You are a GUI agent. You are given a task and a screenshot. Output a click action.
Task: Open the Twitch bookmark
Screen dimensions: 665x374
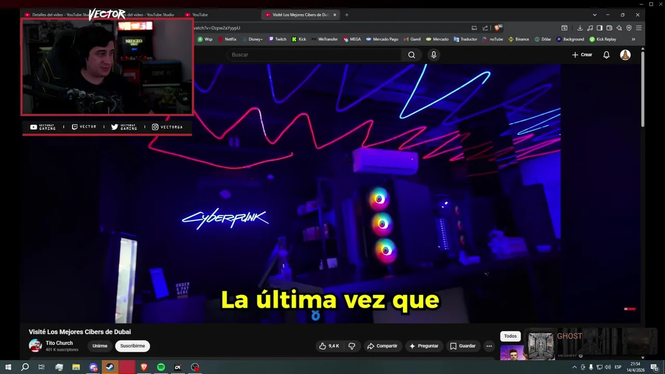coord(277,39)
